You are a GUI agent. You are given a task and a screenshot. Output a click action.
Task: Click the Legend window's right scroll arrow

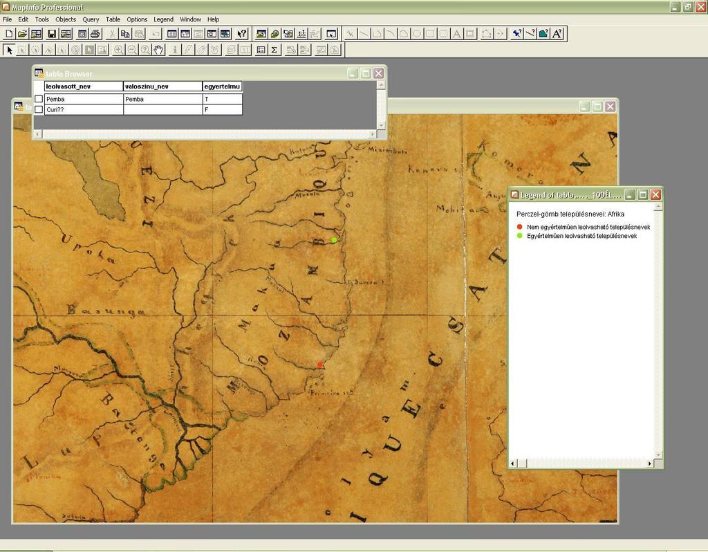click(x=650, y=463)
